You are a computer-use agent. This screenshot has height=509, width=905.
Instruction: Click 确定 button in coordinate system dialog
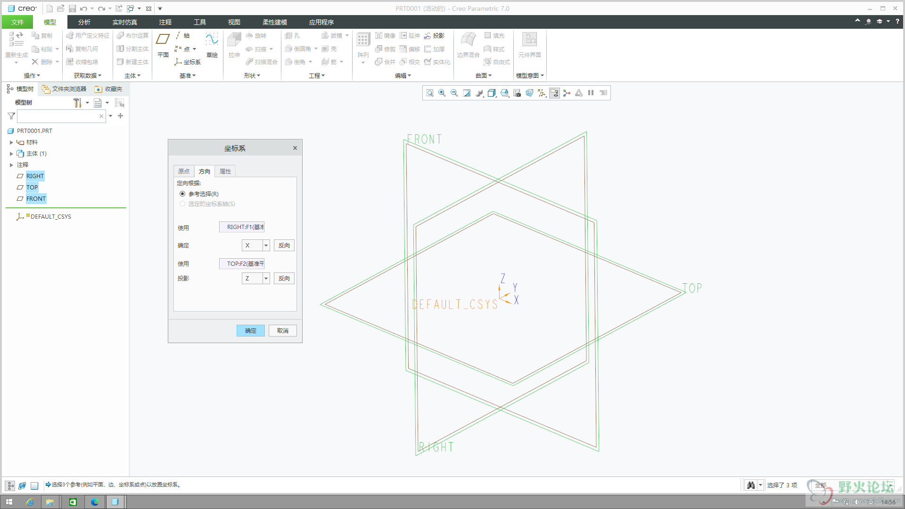(251, 330)
